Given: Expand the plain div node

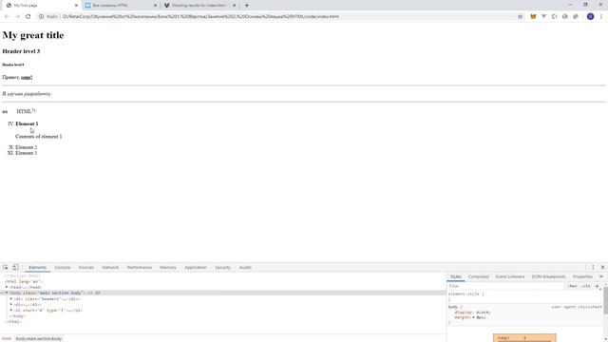Looking at the screenshot, I should click(11, 304).
